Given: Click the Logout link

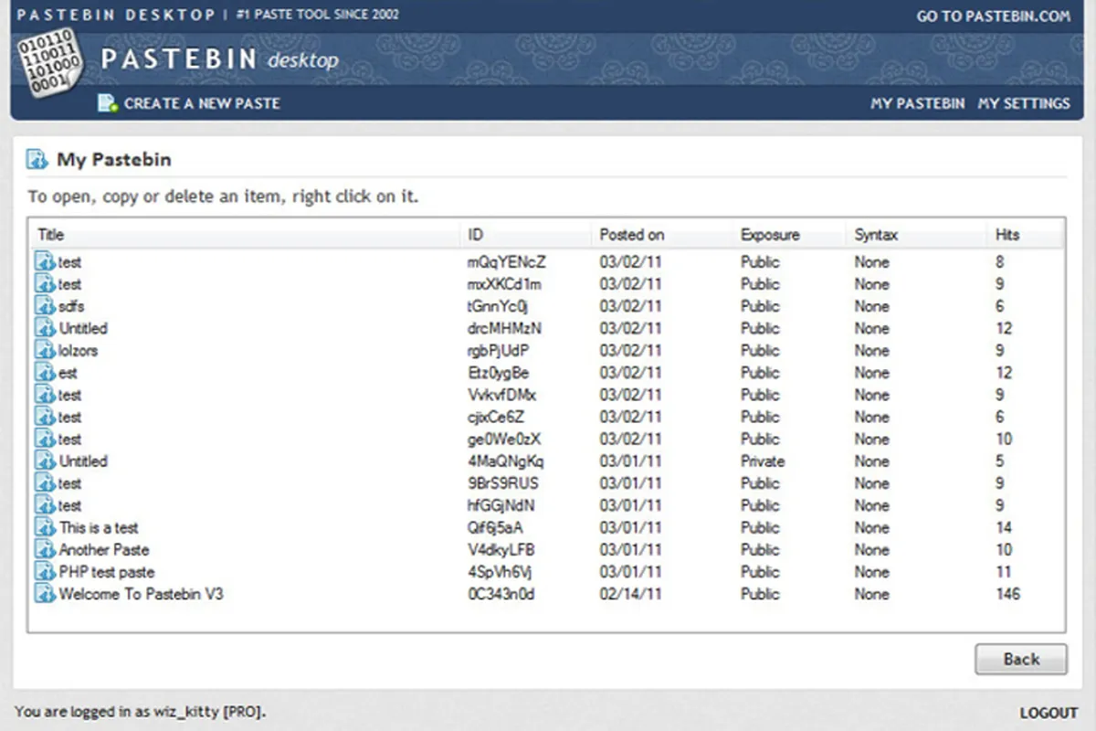Looking at the screenshot, I should [1049, 713].
